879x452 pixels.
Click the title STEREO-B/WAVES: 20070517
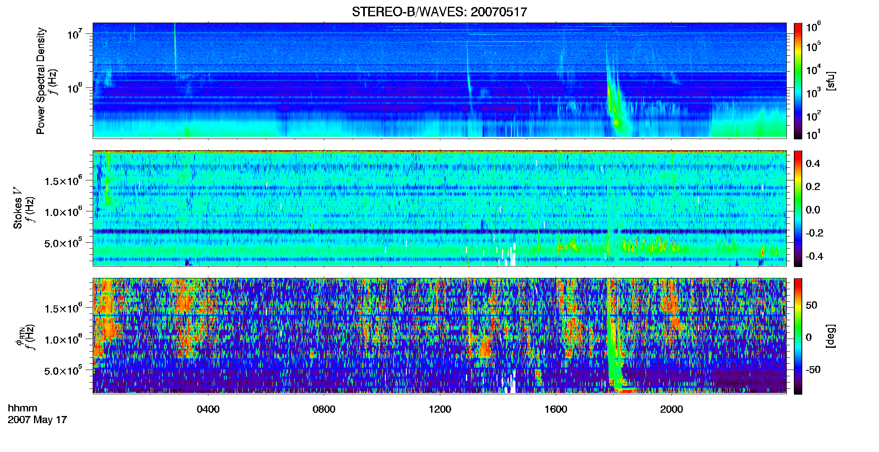(439, 12)
